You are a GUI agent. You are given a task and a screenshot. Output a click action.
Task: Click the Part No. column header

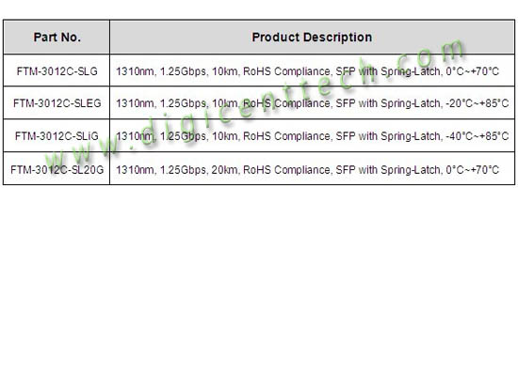(57, 37)
